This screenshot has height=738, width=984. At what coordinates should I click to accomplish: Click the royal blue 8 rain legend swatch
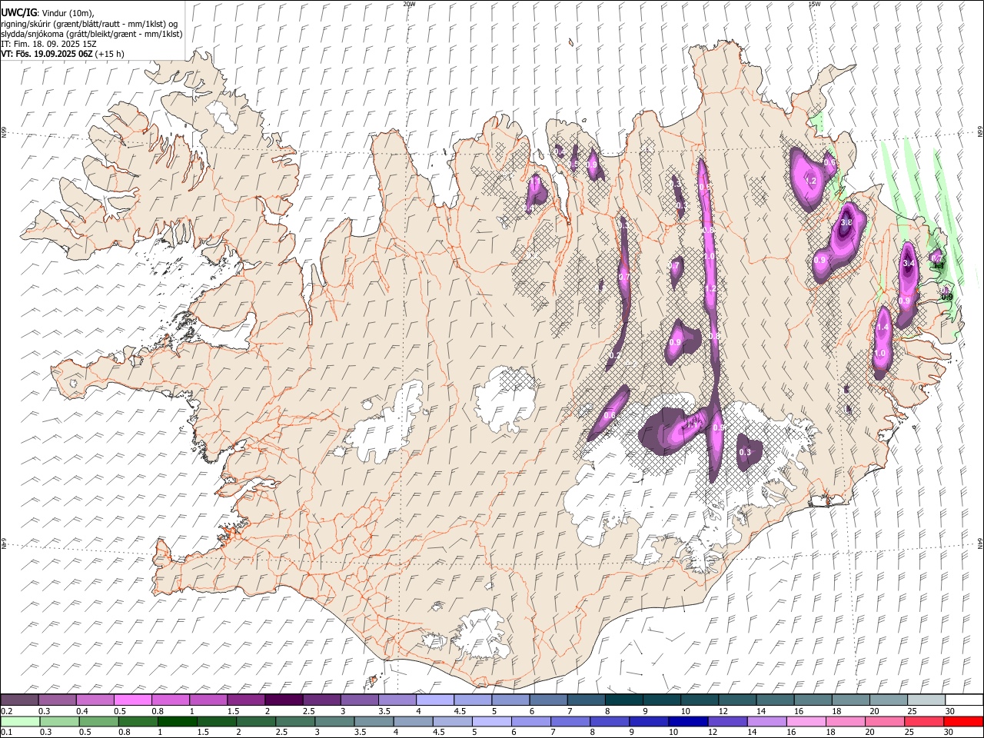(x=610, y=721)
